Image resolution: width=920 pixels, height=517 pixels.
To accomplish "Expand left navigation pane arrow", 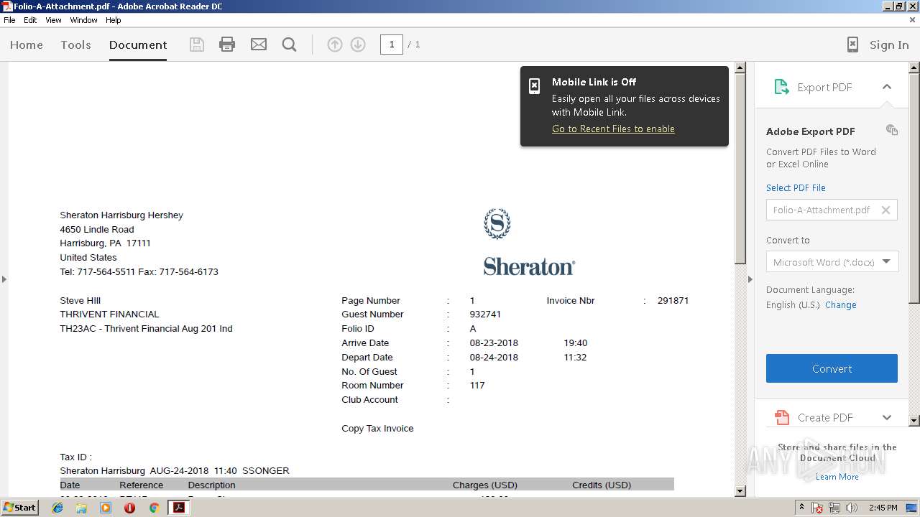I will 4,279.
